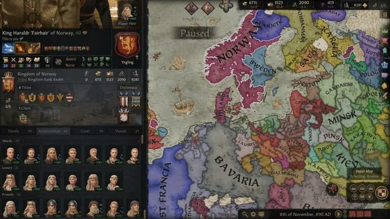Click the Player Heir portrait
Viewport: 390px width, 219px height.
[x=127, y=12]
